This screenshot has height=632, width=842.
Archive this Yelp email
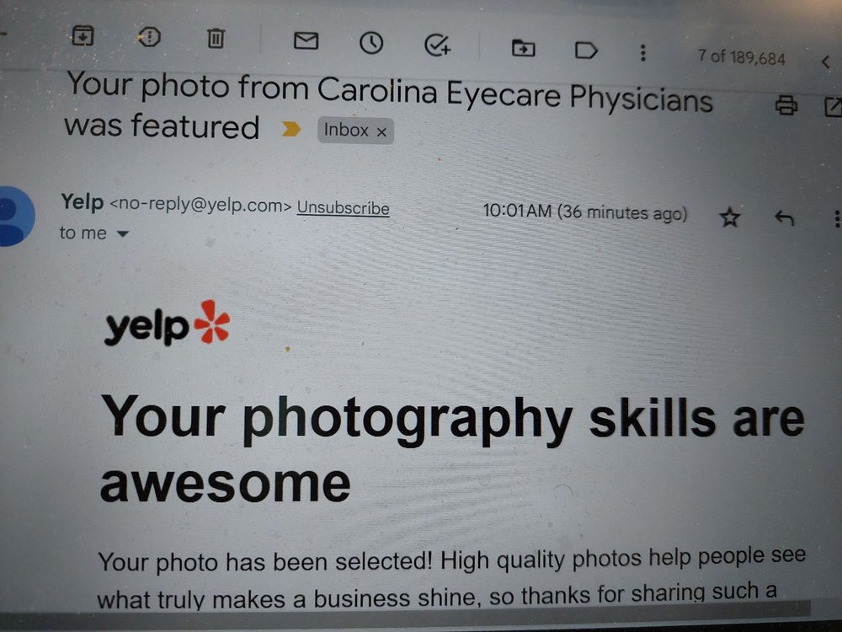pos(83,35)
